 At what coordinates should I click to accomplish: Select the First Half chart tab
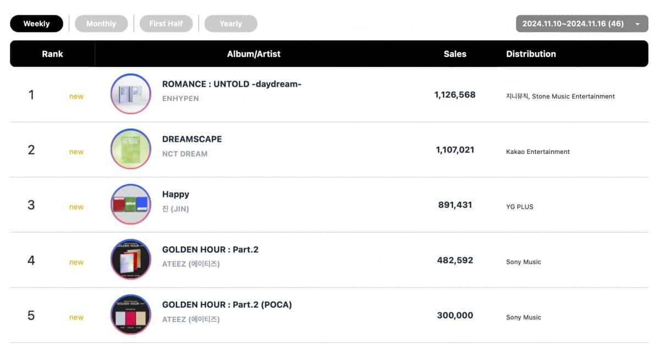click(x=166, y=24)
